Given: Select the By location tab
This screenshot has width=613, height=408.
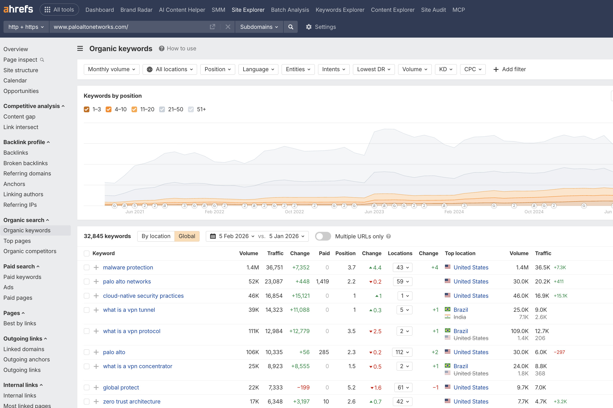Looking at the screenshot, I should [156, 236].
